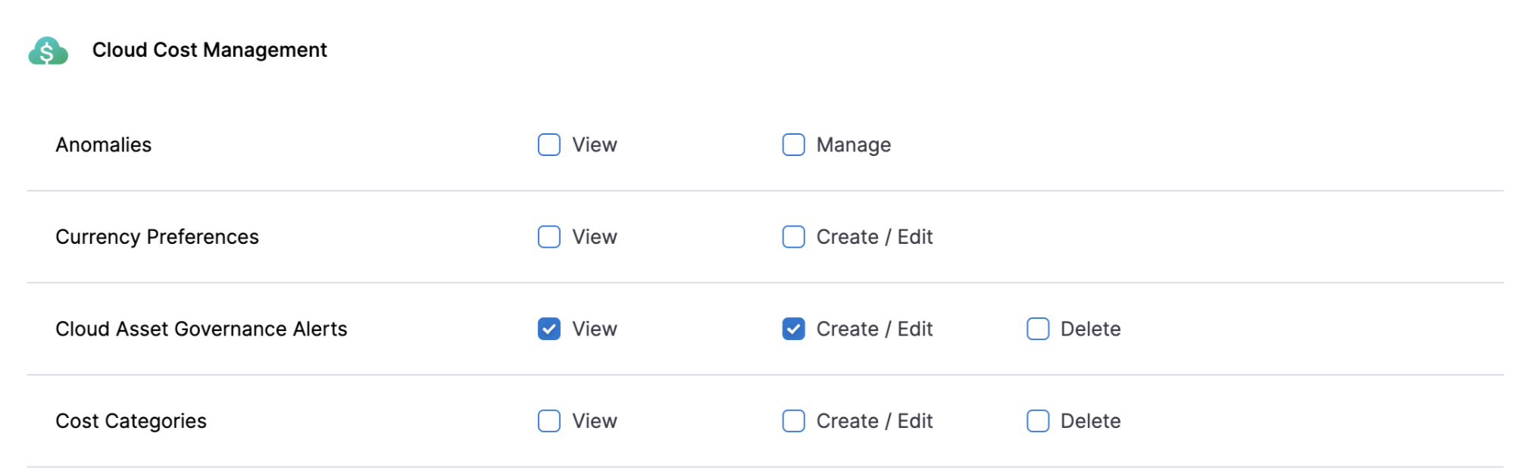The height and width of the screenshot is (468, 1538).
Task: Enable Delete permission for Cost Categories
Action: (1037, 421)
